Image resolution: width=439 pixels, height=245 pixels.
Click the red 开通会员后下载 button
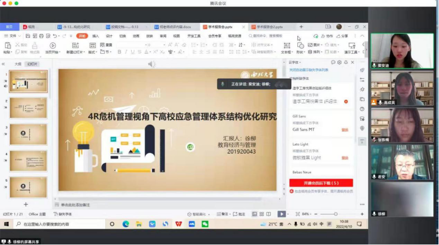pyautogui.click(x=321, y=183)
